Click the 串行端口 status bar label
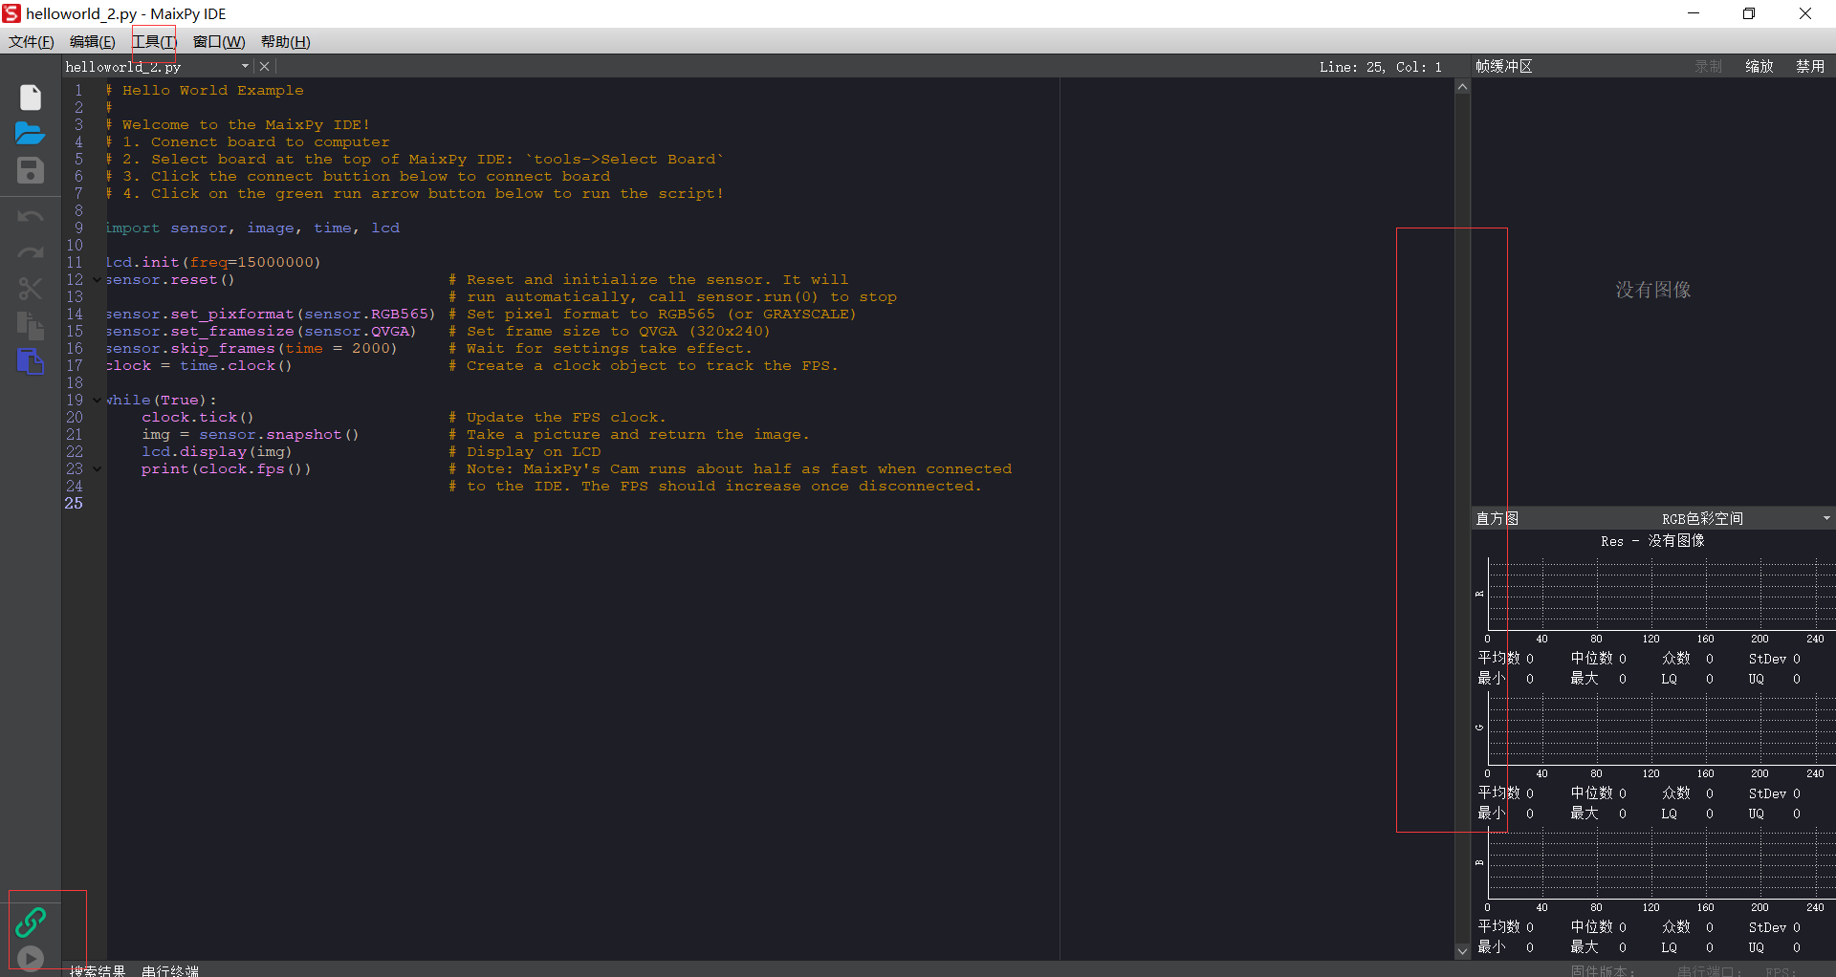Image resolution: width=1836 pixels, height=977 pixels. coord(1709,970)
